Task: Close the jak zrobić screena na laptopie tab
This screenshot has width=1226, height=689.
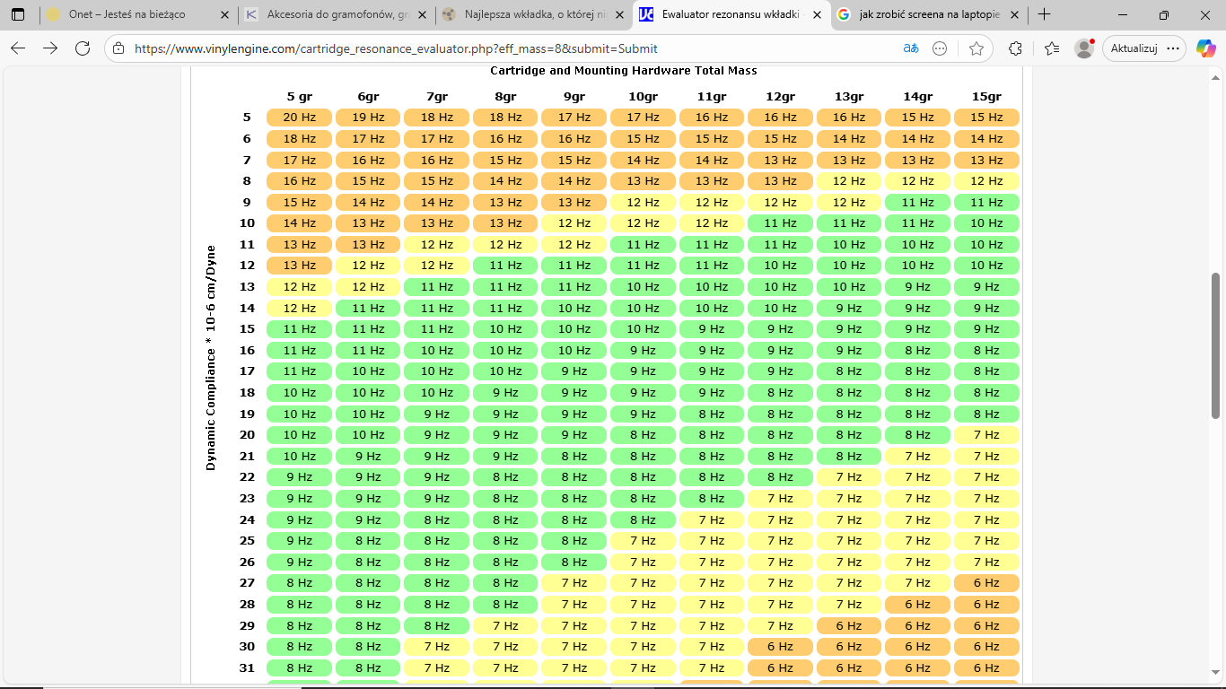Action: (x=1012, y=15)
